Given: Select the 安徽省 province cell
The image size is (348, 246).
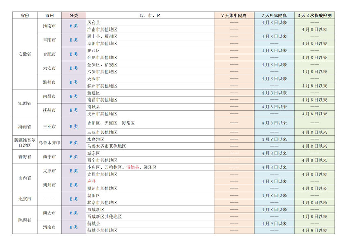Looking at the screenshot, I should 25,54.
